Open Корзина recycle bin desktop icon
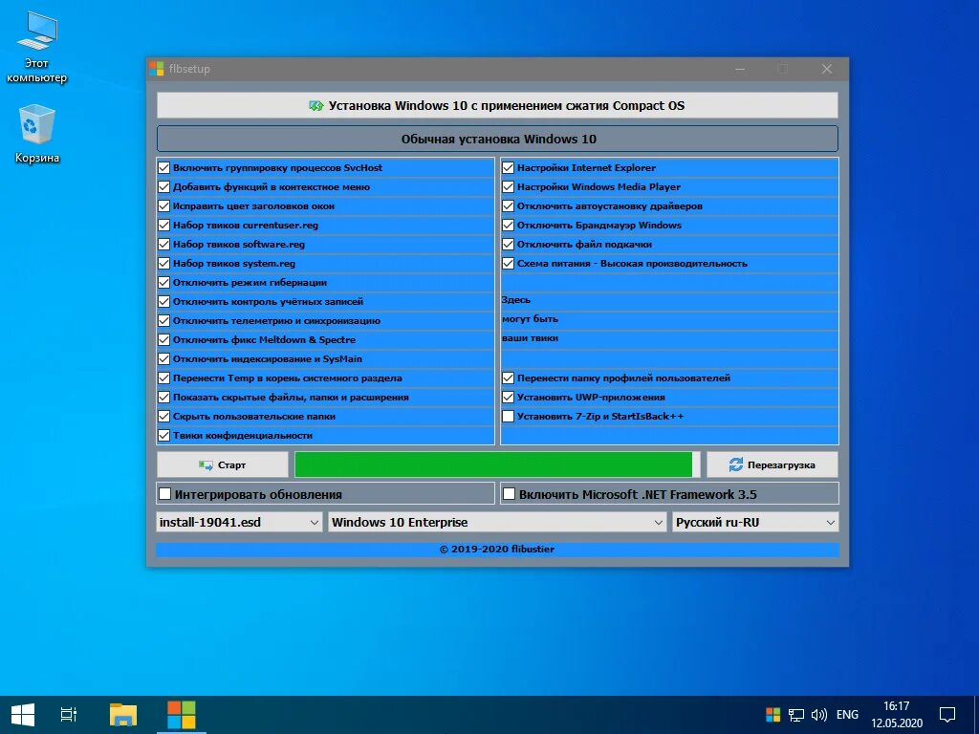This screenshot has height=734, width=979. pyautogui.click(x=37, y=134)
